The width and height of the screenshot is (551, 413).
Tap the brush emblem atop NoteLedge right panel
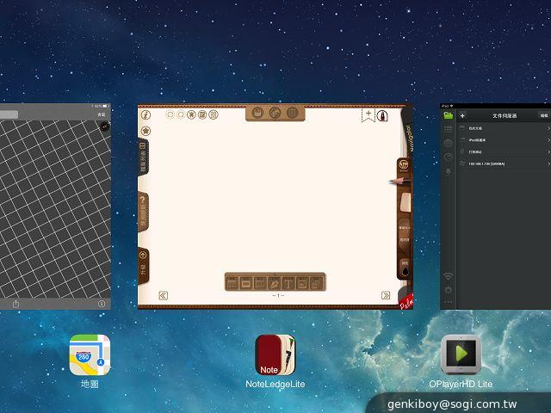coord(404,165)
